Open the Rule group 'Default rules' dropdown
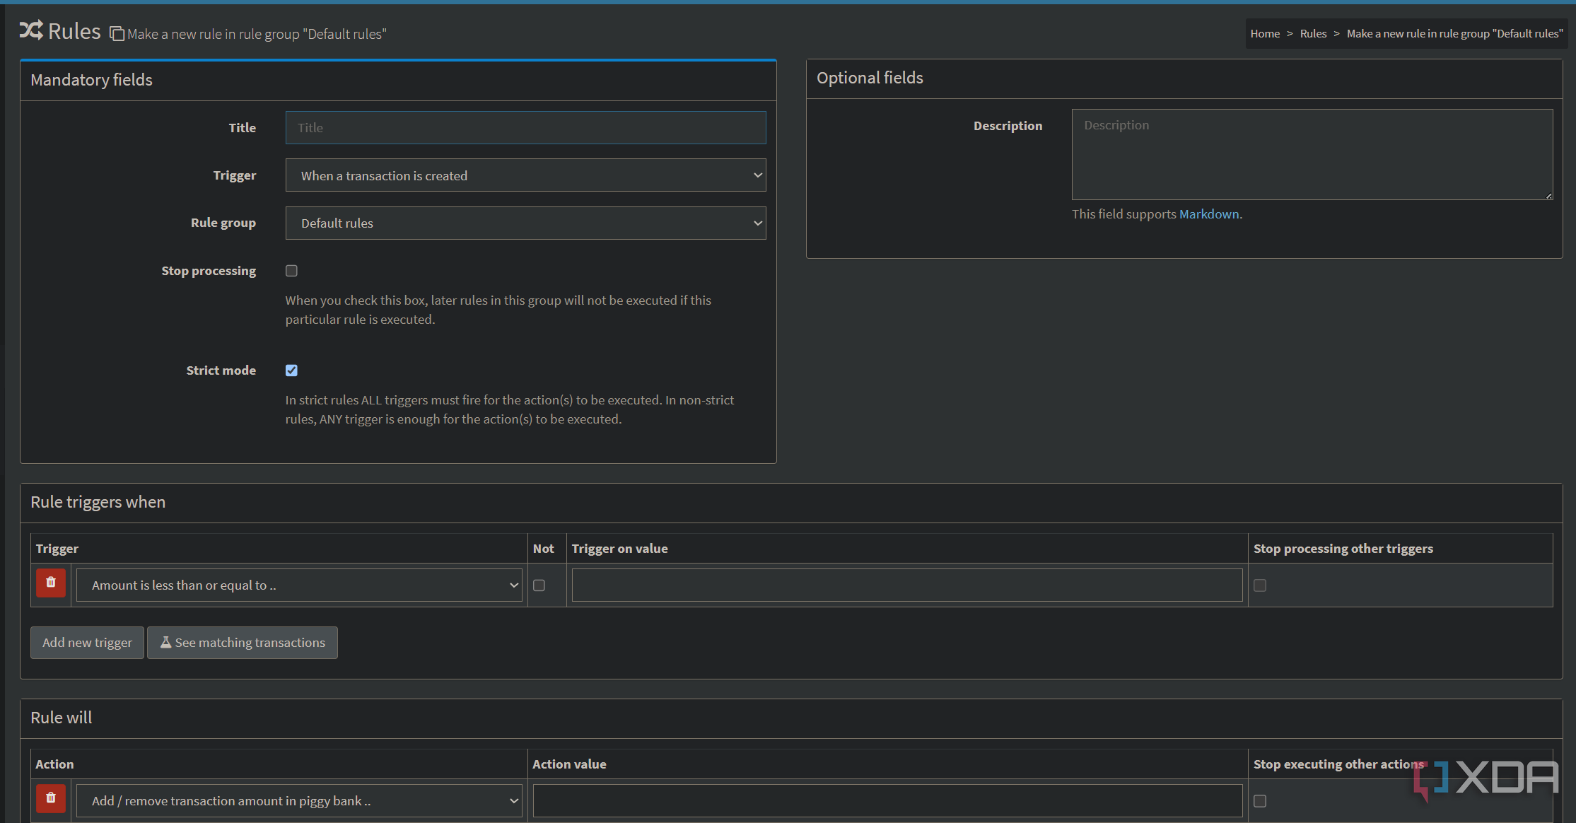Viewport: 1576px width, 823px height. click(x=525, y=223)
